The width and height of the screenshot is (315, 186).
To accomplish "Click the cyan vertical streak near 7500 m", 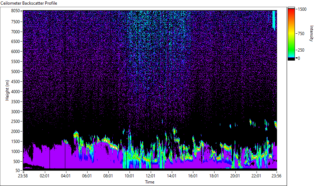I will (x=274, y=20).
